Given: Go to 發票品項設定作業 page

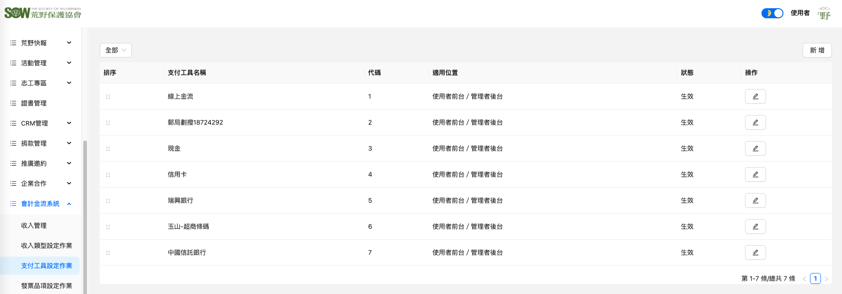Looking at the screenshot, I should [x=47, y=286].
